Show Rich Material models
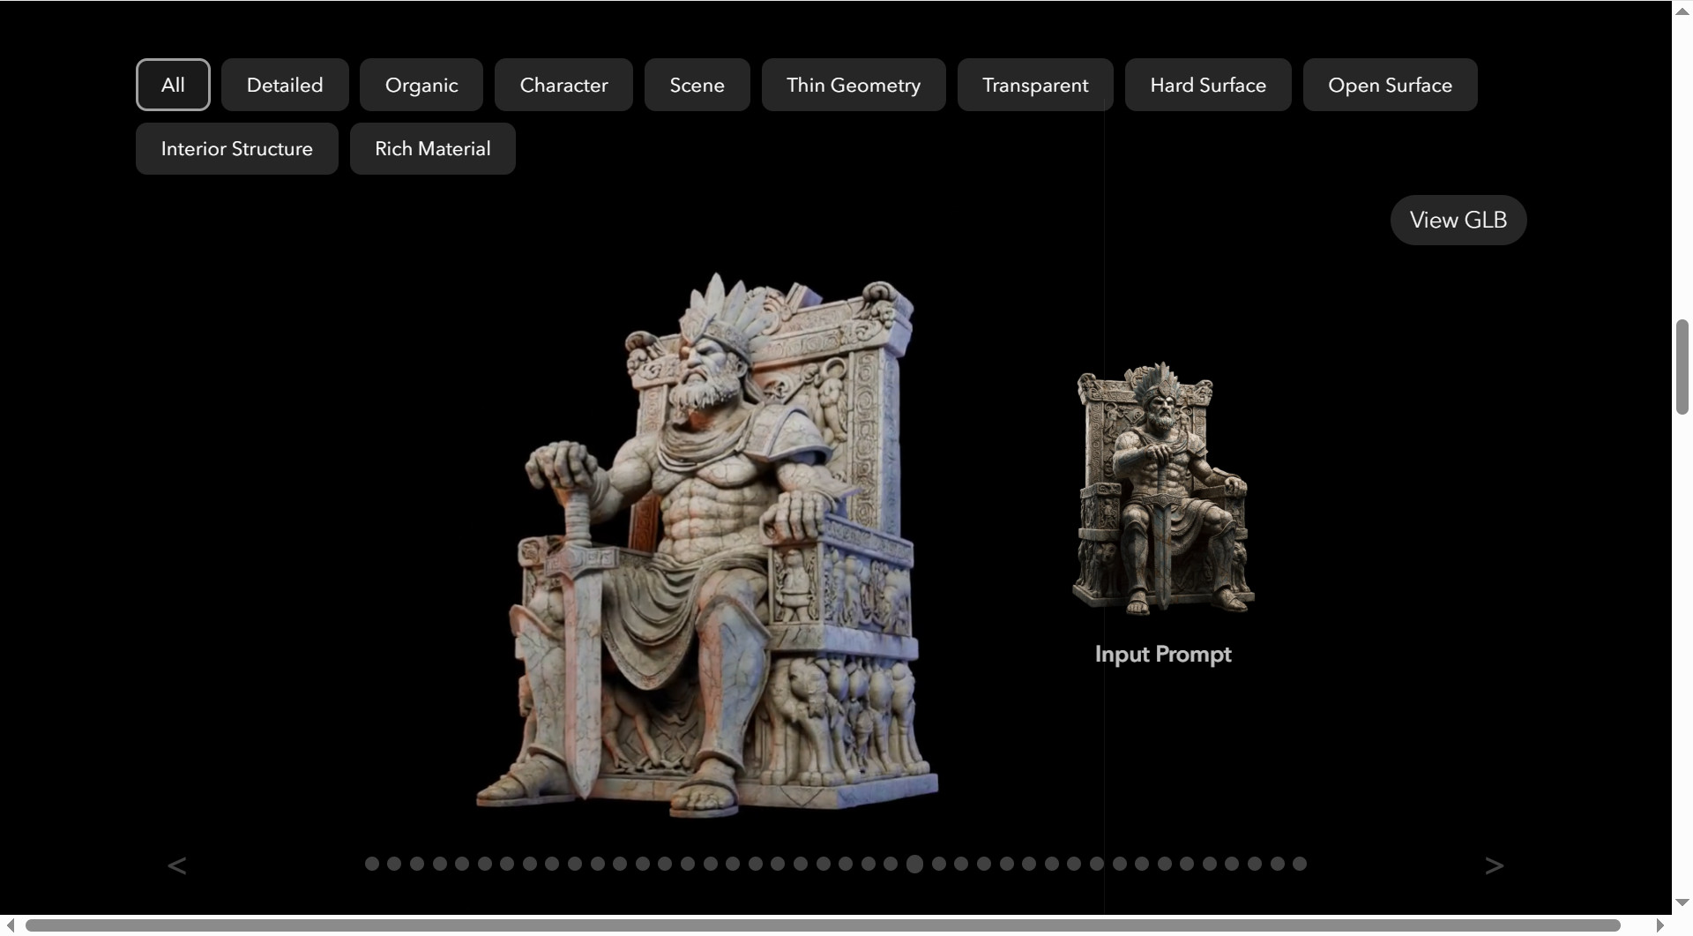Image resolution: width=1693 pixels, height=936 pixels. (x=432, y=148)
